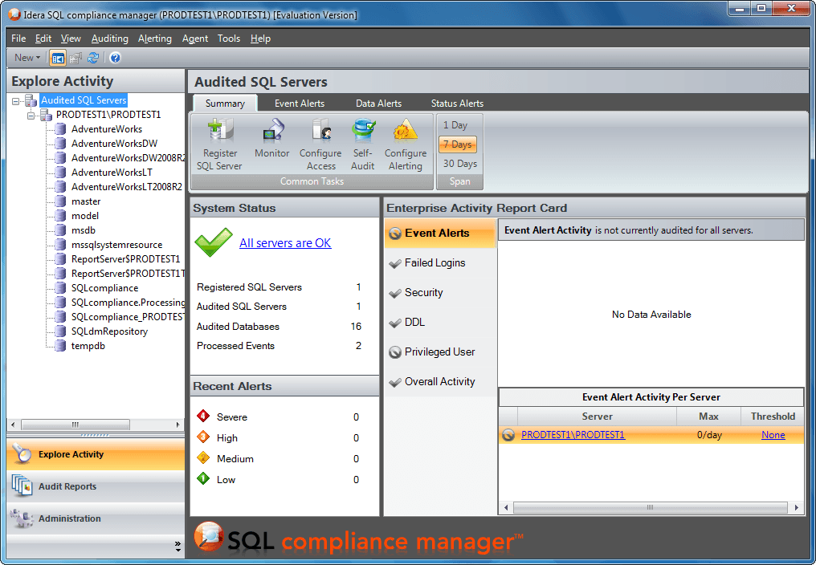The width and height of the screenshot is (816, 565).
Task: Sort by the Server column header
Action: (x=597, y=417)
